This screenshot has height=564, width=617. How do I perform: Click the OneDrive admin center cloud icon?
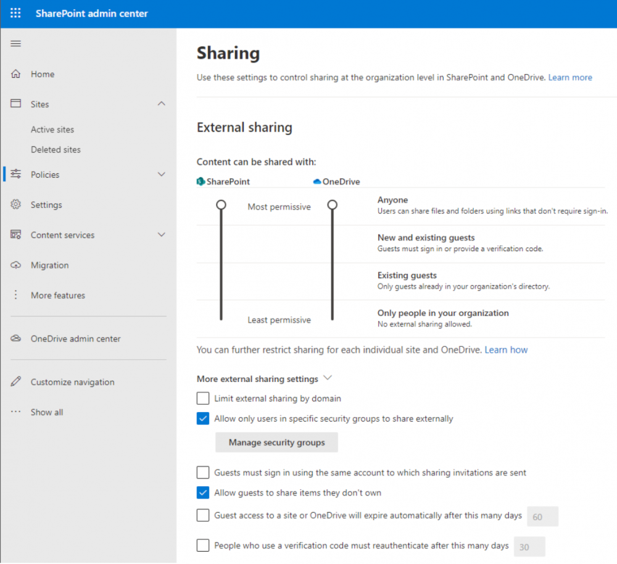click(x=16, y=338)
